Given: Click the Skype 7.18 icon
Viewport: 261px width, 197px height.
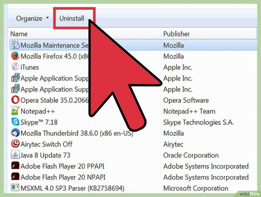Looking at the screenshot, I should click(x=15, y=122).
